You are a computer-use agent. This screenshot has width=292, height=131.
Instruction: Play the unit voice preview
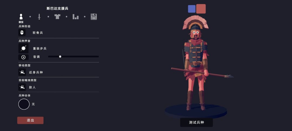click(x=24, y=57)
